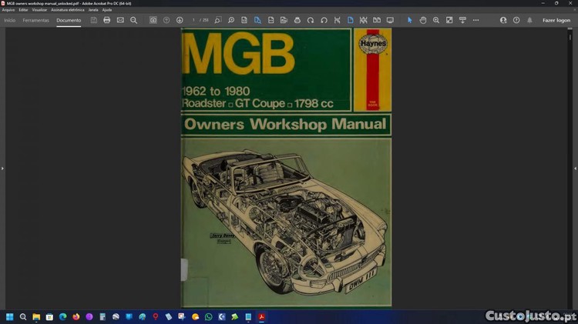Toggle the single page view mode
The width and height of the screenshot is (578, 324).
(x=350, y=20)
